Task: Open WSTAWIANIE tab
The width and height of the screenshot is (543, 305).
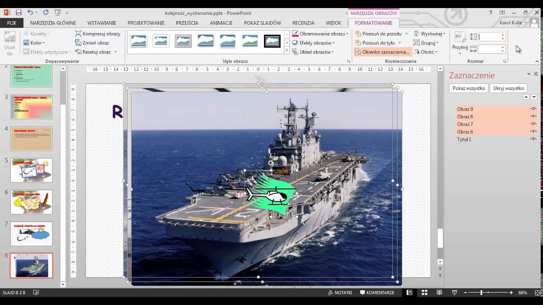Action: coord(102,23)
